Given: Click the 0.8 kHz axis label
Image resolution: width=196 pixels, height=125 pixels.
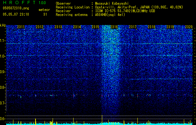Looking at the screenshot, I should pos(3,87).
